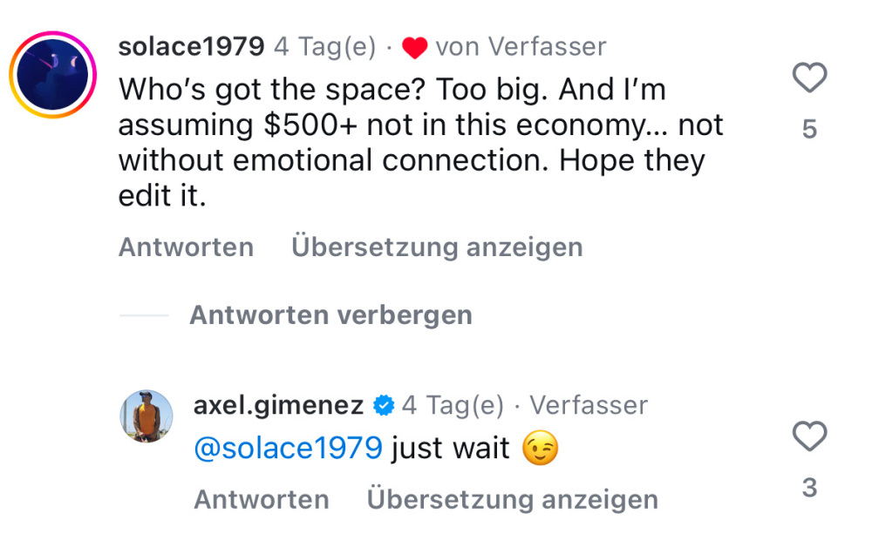Show translation of axel.gimenez's reply
This screenshot has width=872, height=541.
[513, 499]
